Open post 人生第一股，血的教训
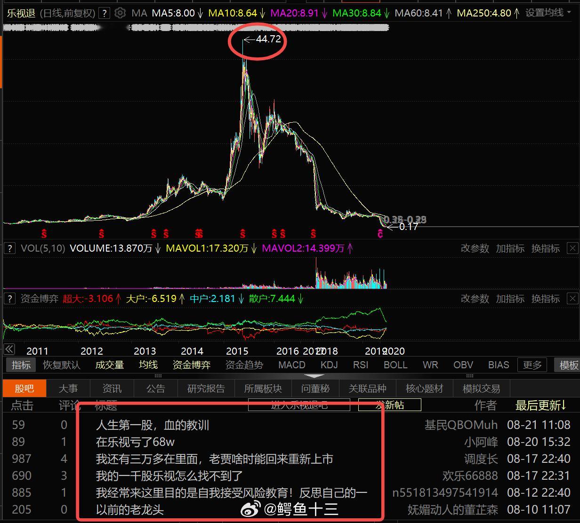The height and width of the screenshot is (523, 580). 153,425
